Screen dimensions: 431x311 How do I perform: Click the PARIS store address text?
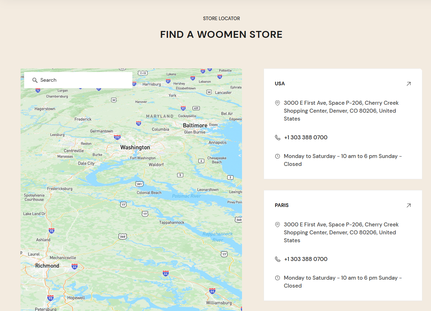click(341, 233)
